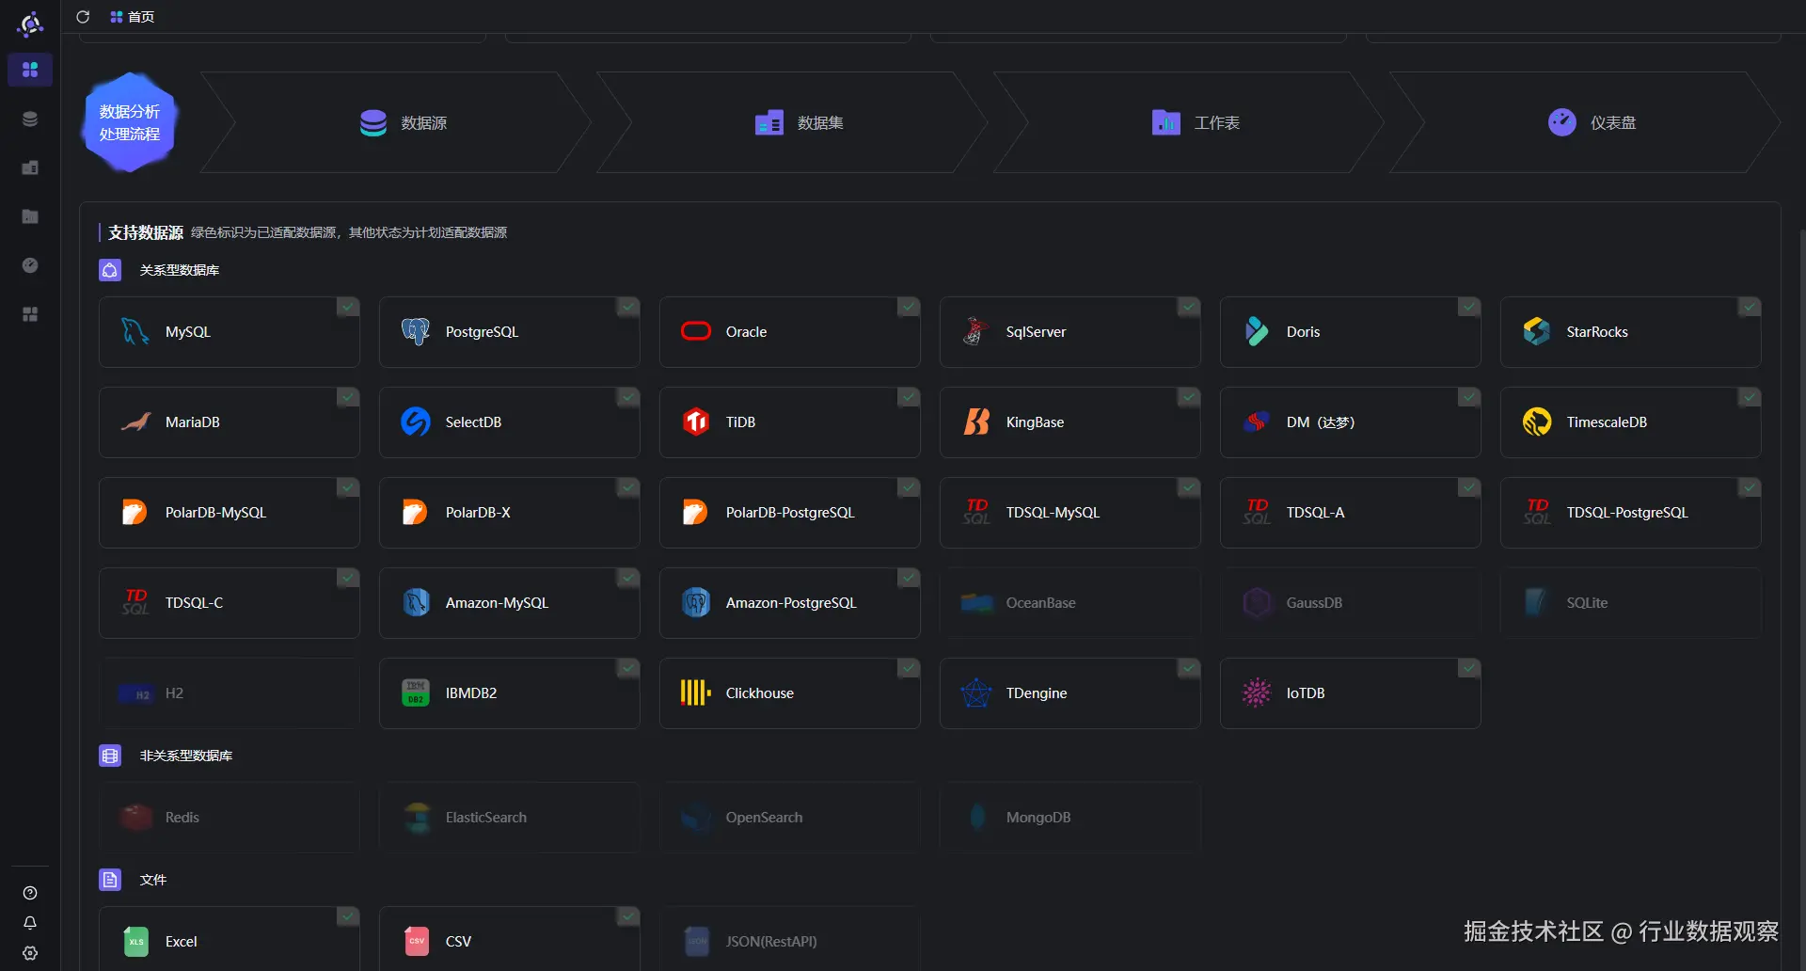Open the settings gear icon
1806x971 pixels.
pyautogui.click(x=30, y=953)
